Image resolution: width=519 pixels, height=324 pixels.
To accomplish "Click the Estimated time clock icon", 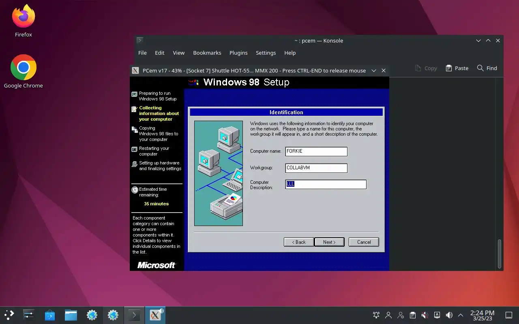I will click(135, 190).
